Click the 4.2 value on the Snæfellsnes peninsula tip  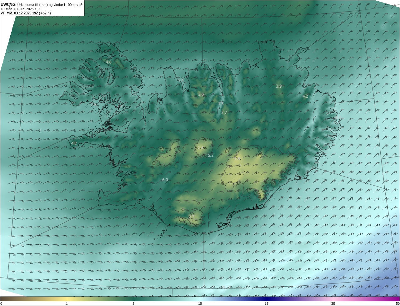tap(74, 144)
